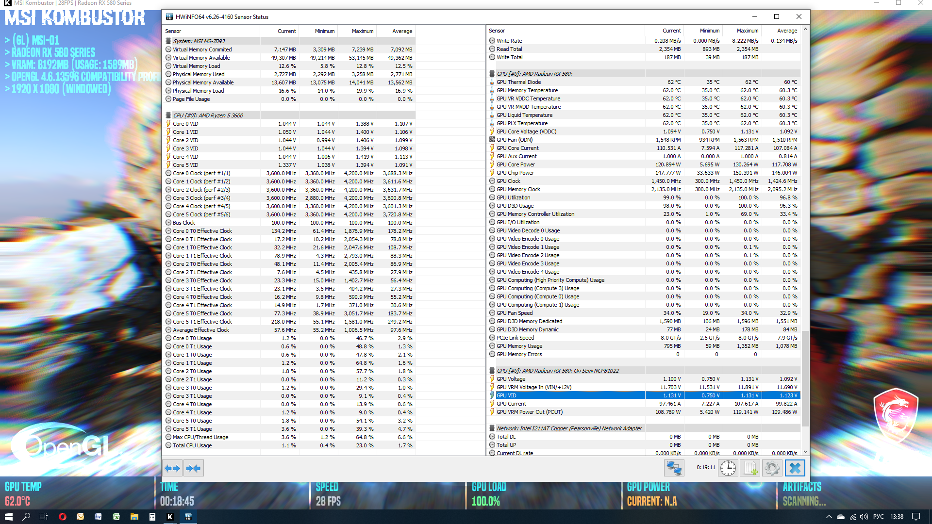This screenshot has width=932, height=524.
Task: Open Opera browser from the taskbar
Action: tap(62, 517)
